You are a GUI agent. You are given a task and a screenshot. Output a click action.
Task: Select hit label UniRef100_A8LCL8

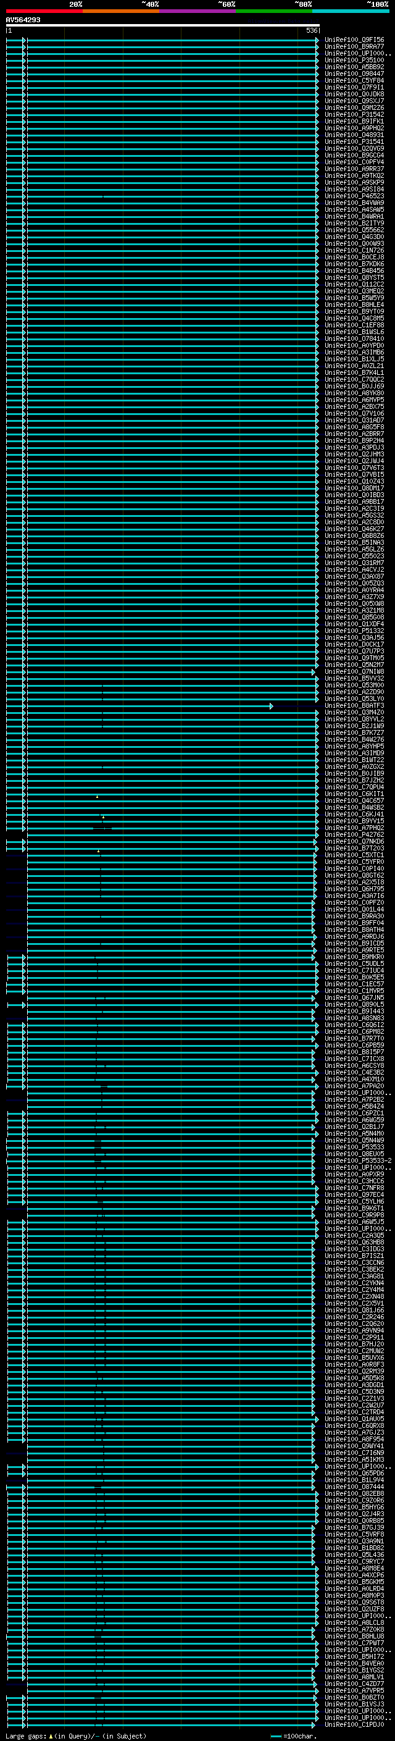(x=354, y=1622)
